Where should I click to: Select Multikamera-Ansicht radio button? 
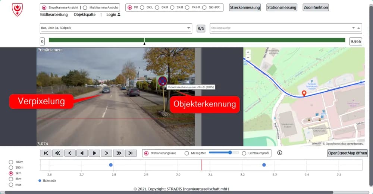[85, 7]
